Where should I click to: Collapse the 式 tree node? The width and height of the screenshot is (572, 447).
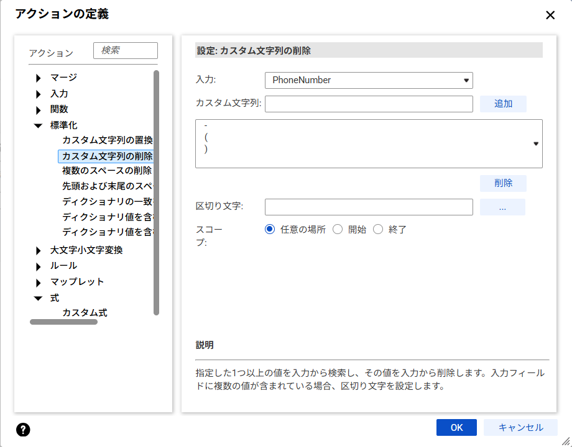[x=38, y=299]
